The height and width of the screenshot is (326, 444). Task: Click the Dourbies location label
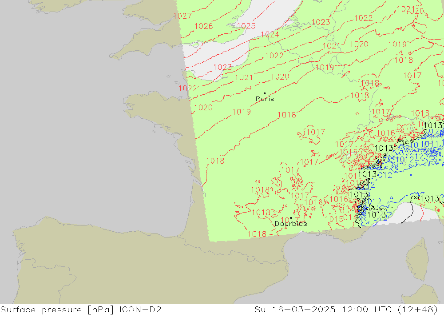[x=291, y=224]
